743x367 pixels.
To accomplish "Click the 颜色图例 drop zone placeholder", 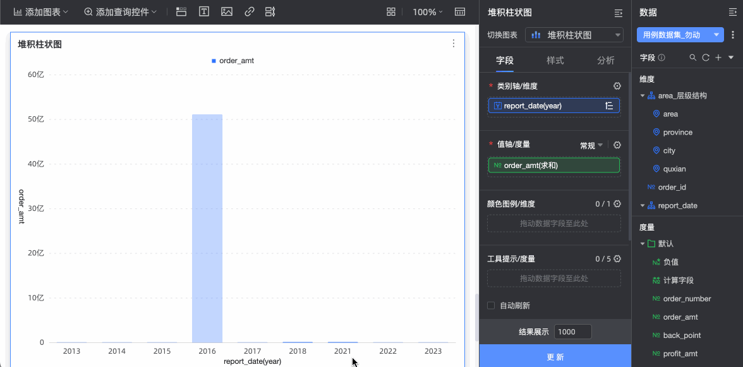I will [x=554, y=224].
